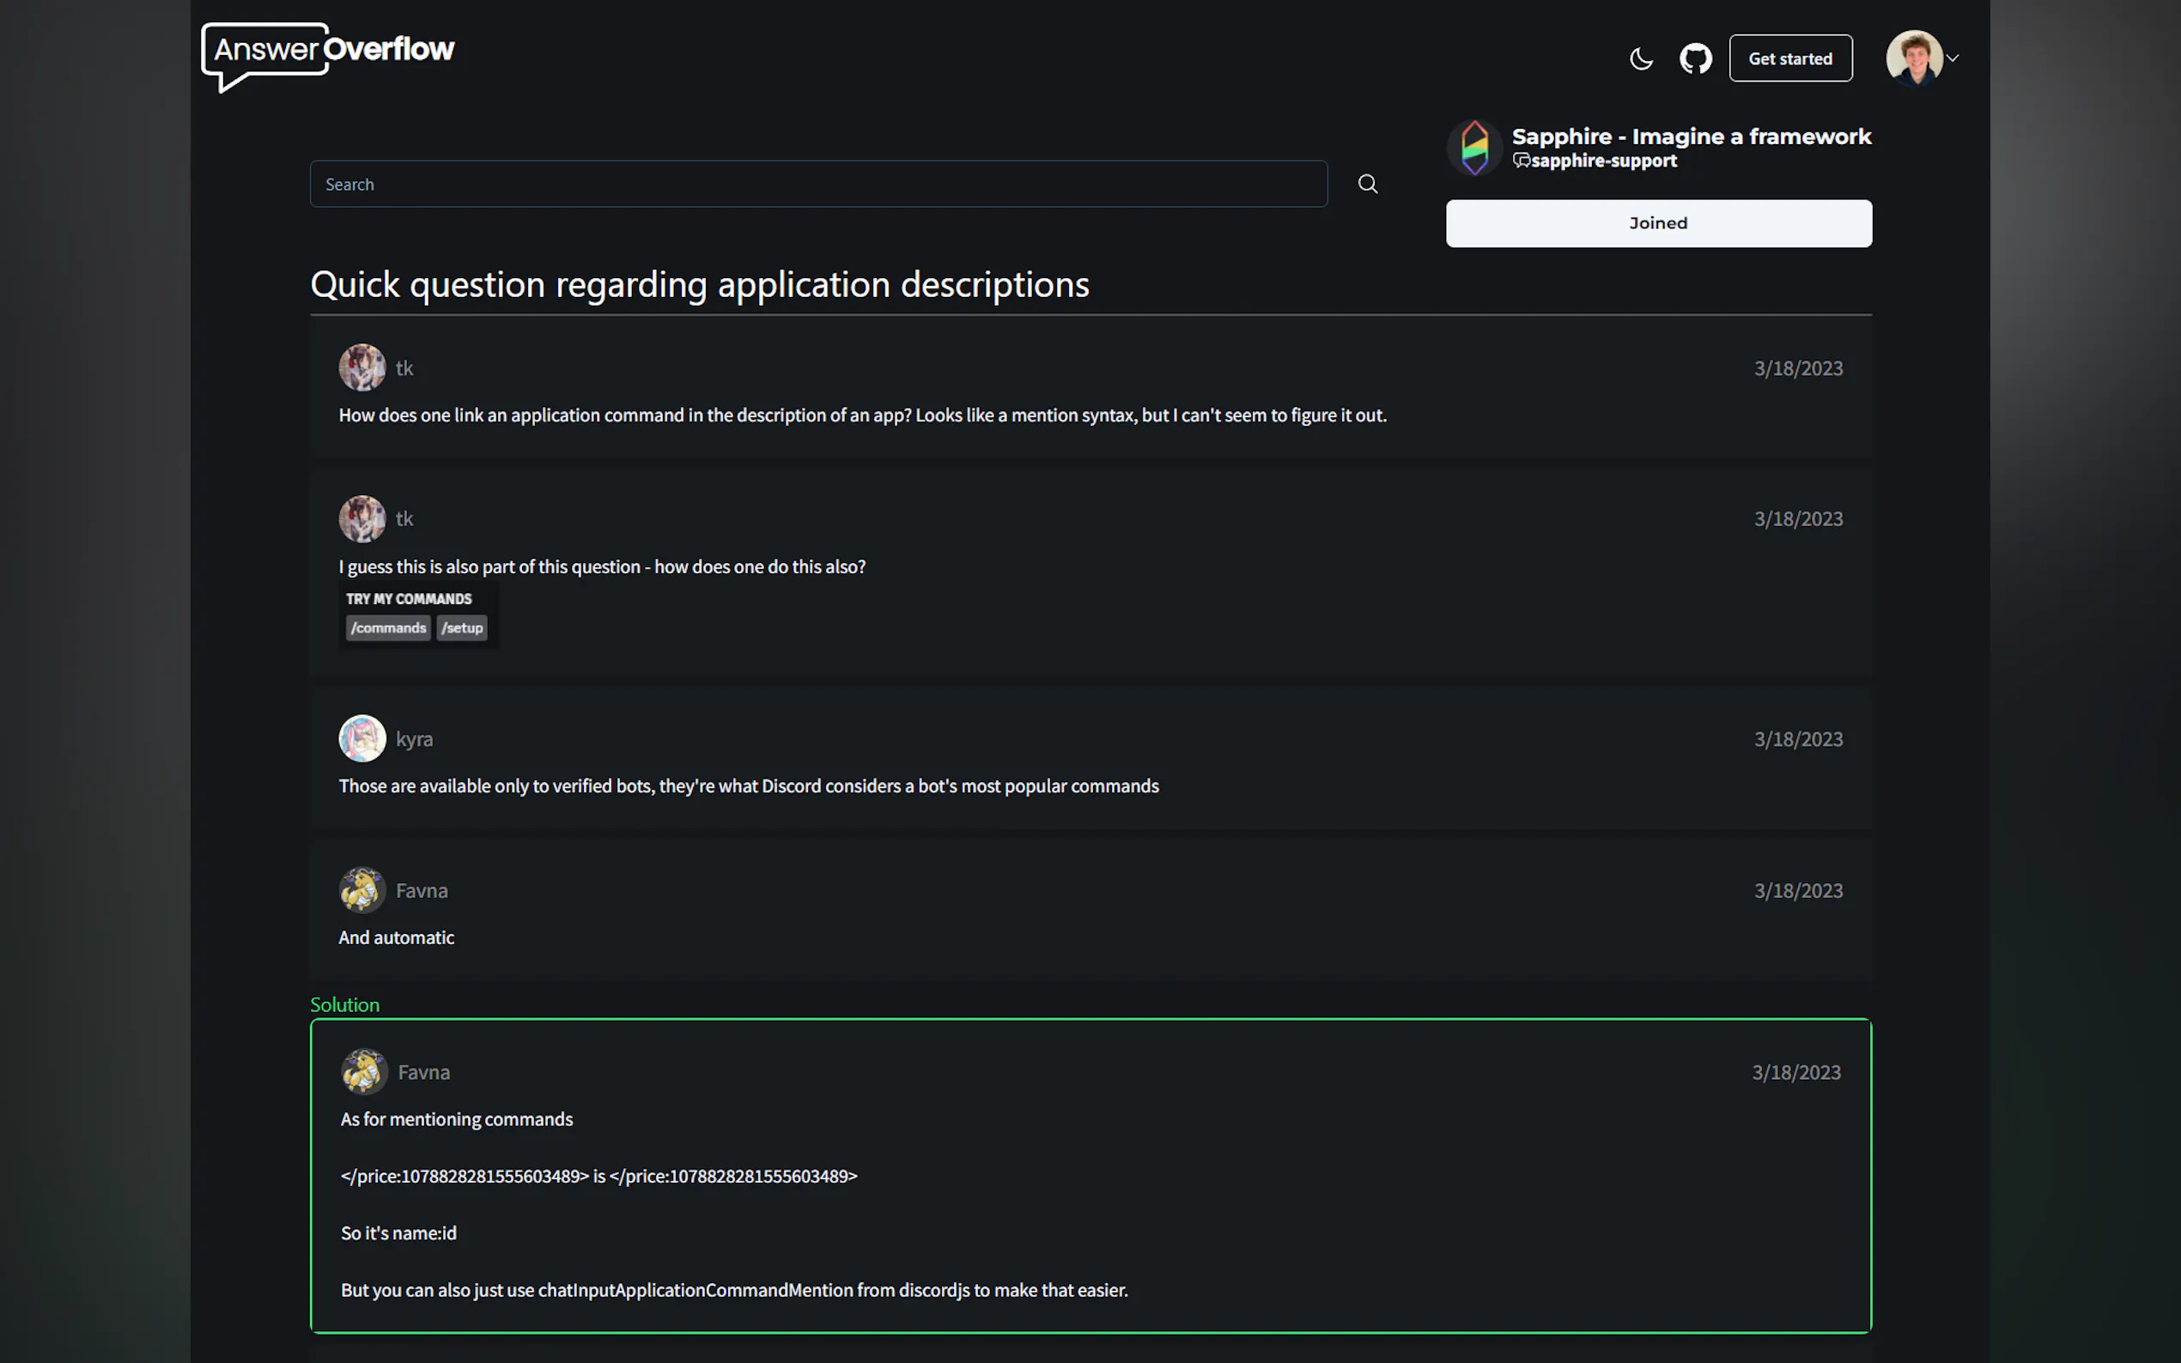
Task: Toggle dark mode moon icon
Action: coord(1641,58)
